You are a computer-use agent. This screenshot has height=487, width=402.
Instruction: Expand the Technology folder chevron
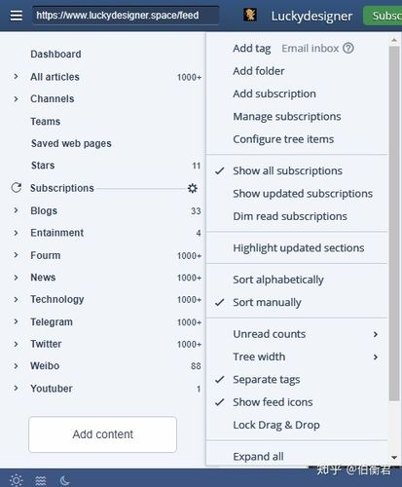(16, 299)
